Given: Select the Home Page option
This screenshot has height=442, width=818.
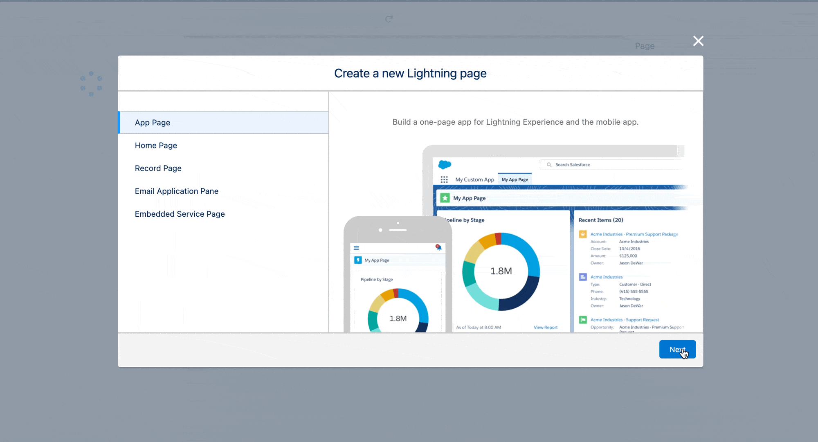Looking at the screenshot, I should tap(223, 146).
